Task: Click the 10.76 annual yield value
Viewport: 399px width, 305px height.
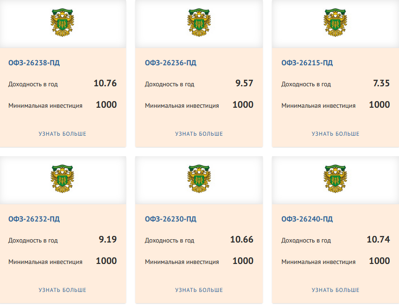Action: pos(105,83)
